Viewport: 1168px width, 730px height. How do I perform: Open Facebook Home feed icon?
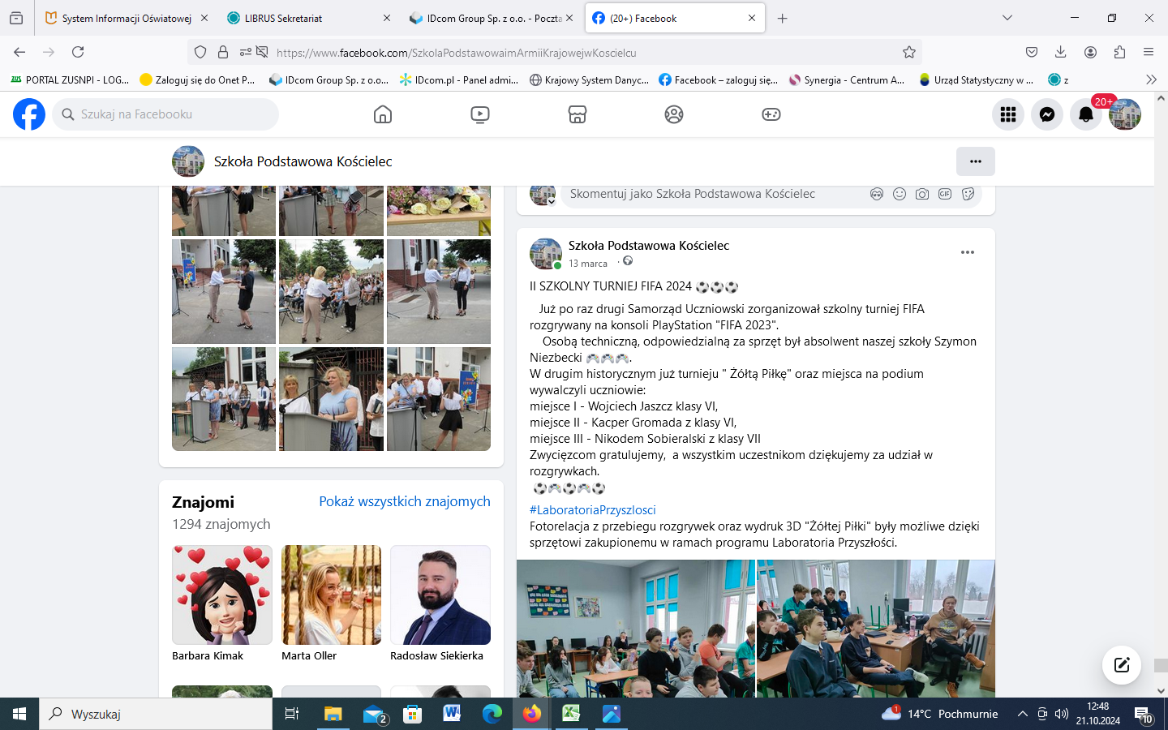(383, 114)
